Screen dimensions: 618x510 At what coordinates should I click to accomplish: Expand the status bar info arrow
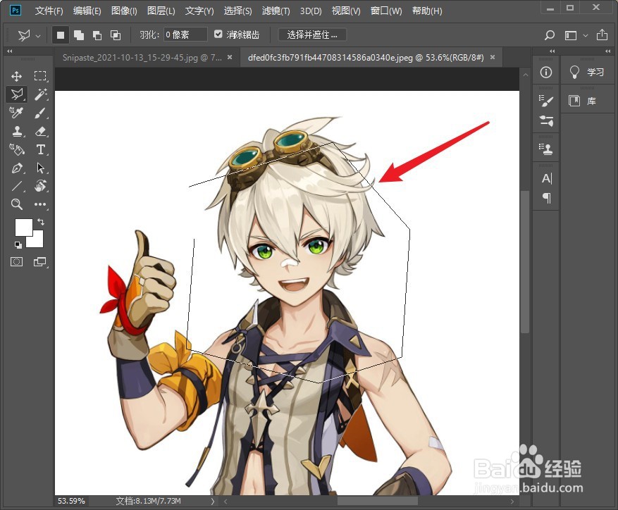[213, 502]
